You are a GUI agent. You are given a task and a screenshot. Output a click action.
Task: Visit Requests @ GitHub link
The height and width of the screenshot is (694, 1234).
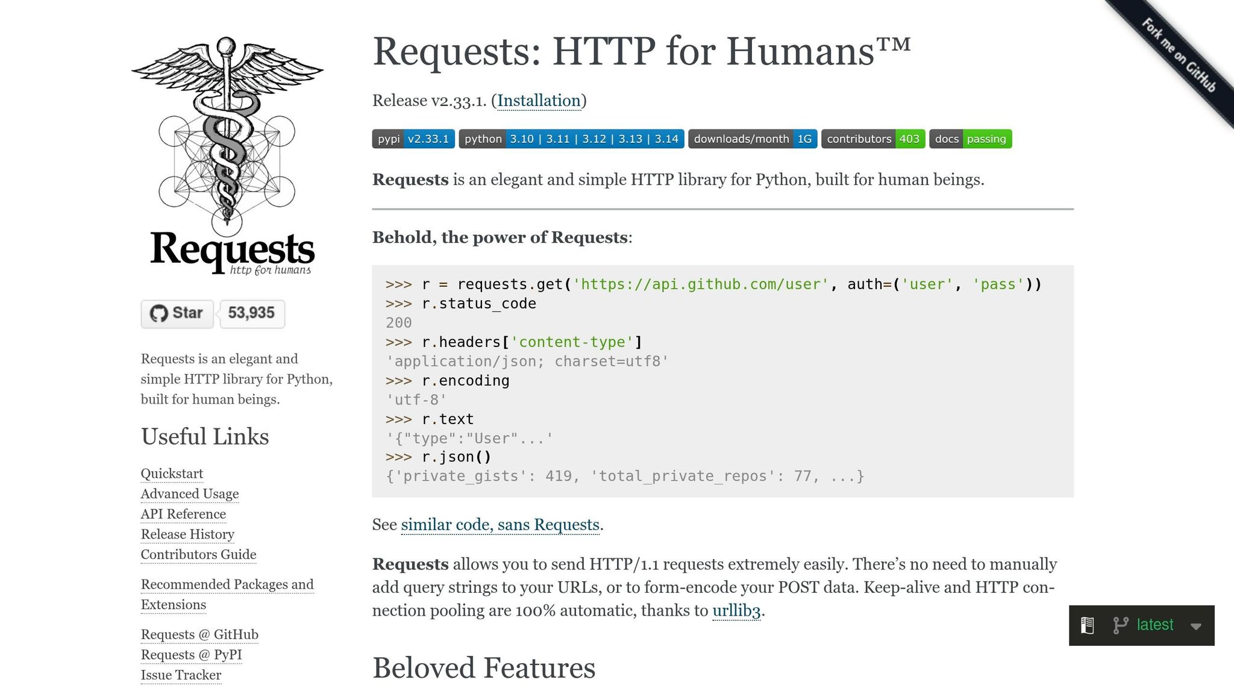coord(199,634)
